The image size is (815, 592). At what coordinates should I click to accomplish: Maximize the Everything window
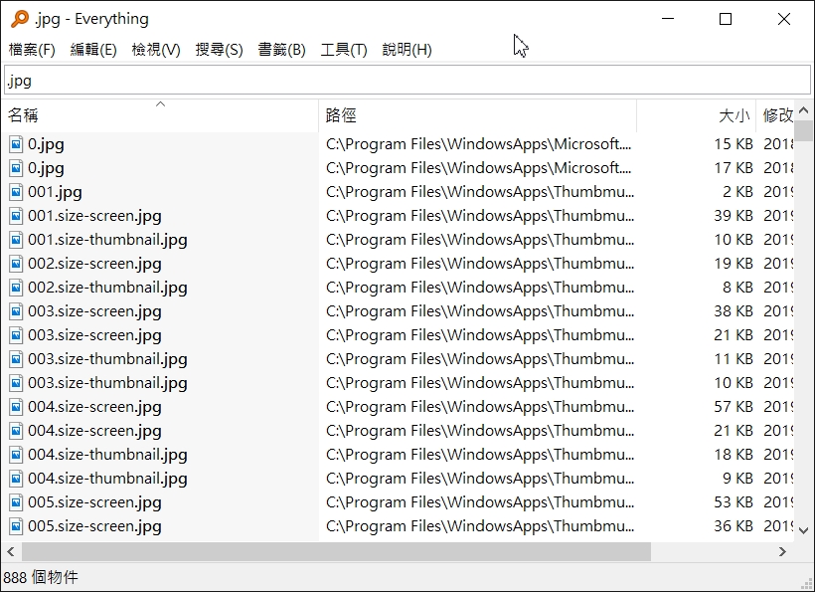pos(726,19)
